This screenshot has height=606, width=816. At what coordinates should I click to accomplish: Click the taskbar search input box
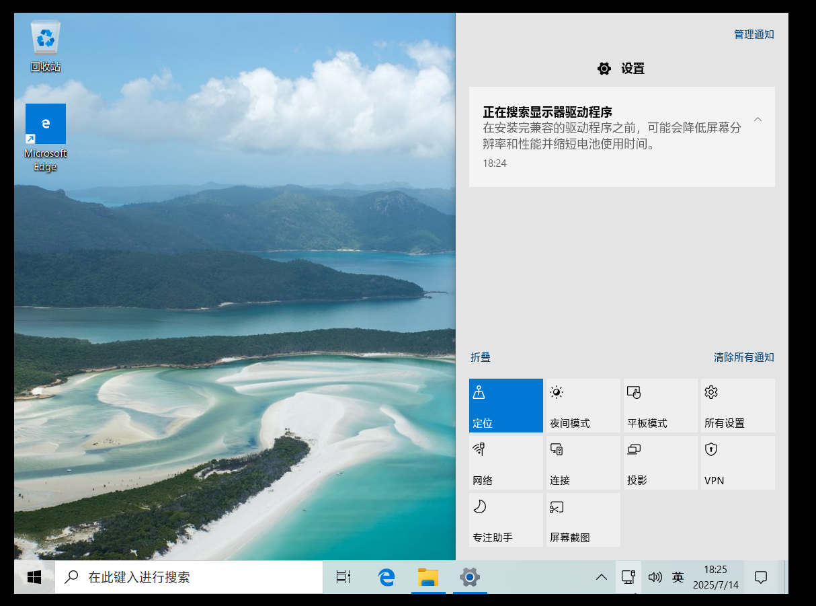tap(202, 577)
